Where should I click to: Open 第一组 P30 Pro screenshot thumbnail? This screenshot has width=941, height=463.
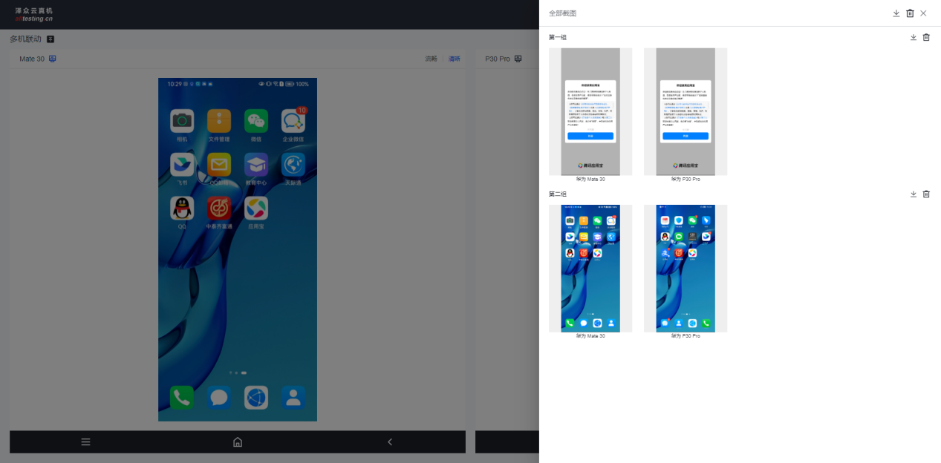point(686,111)
